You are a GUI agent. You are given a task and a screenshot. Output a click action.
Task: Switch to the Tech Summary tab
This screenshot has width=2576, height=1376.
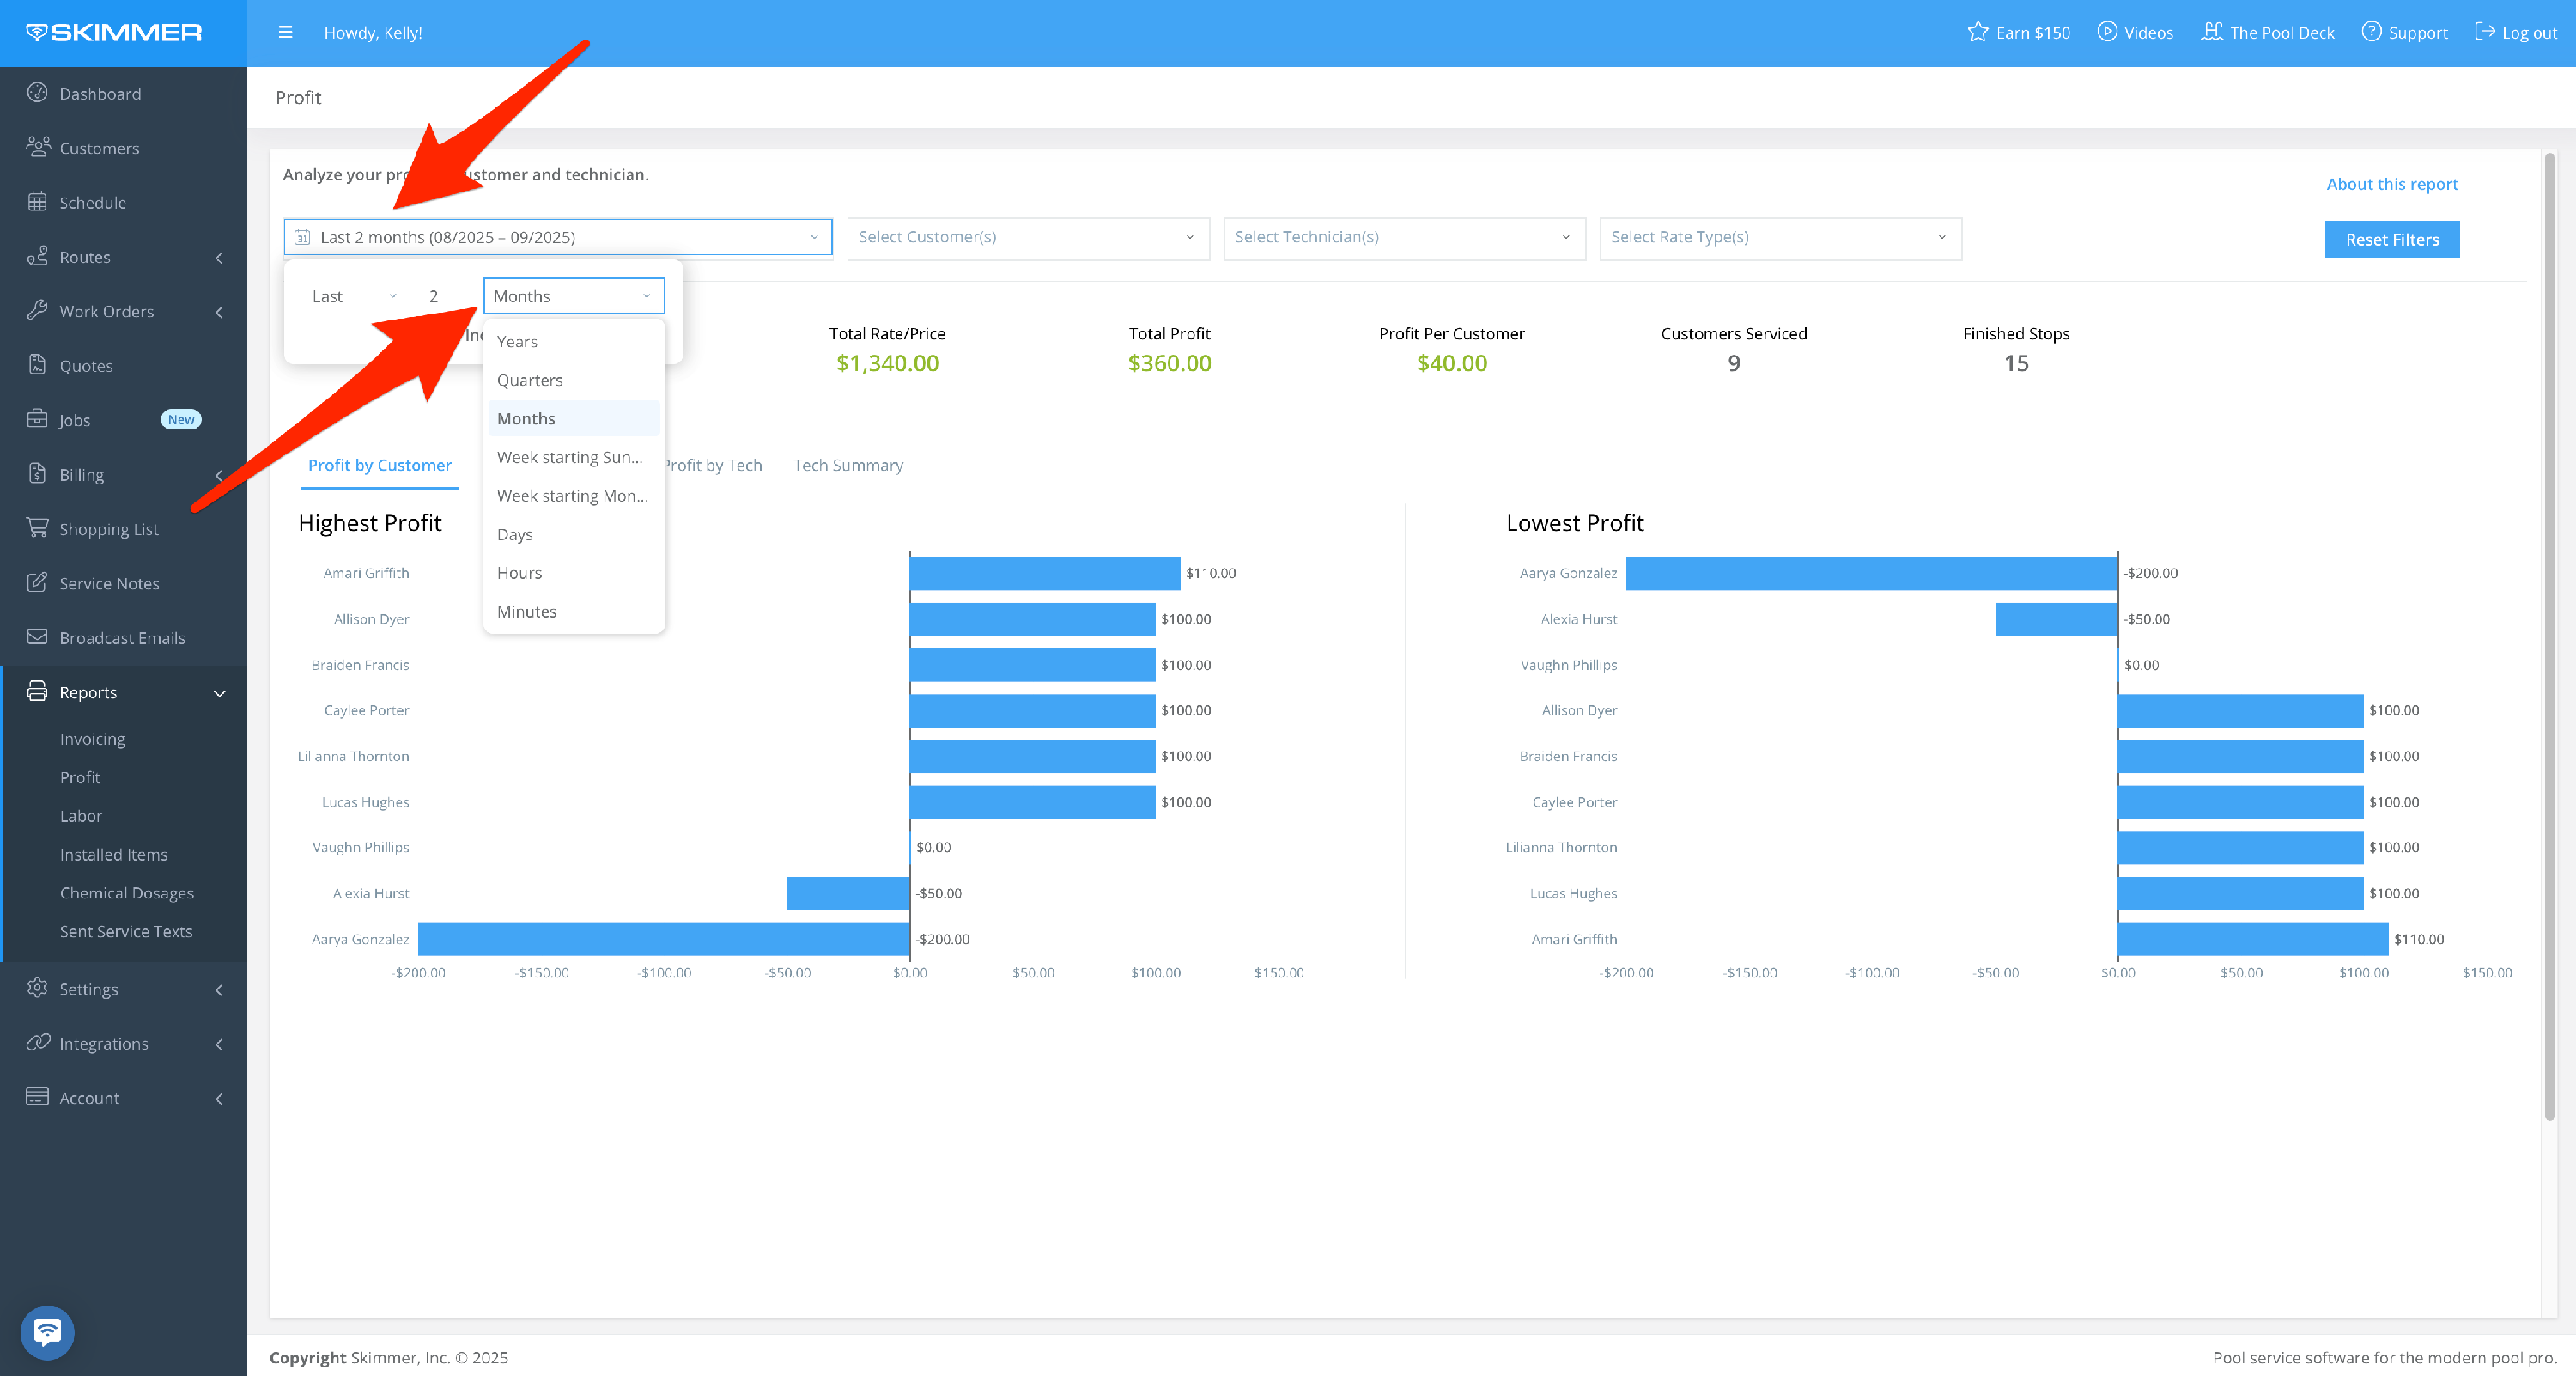pos(848,465)
